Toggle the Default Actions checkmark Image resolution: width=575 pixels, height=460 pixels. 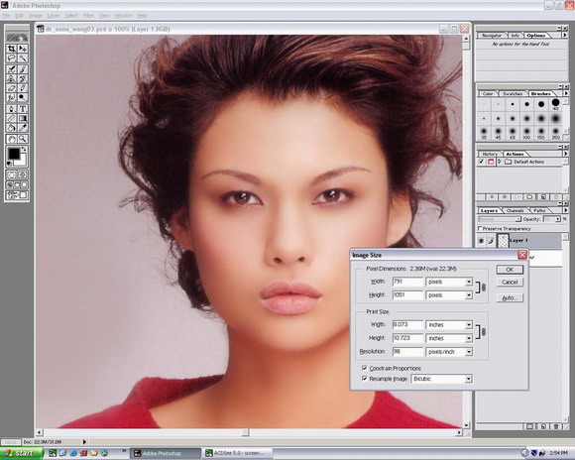[481, 162]
